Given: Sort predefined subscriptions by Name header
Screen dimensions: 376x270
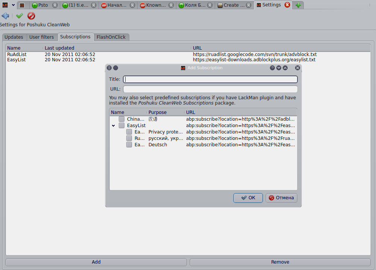Looking at the screenshot, I should (x=128, y=112).
